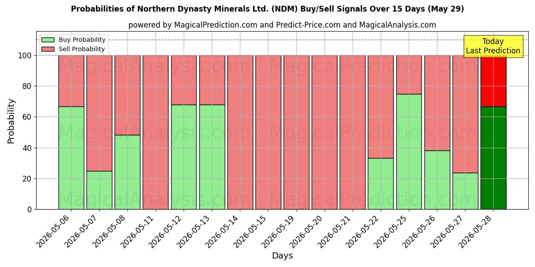Select the tall green buy bar for 2026-05-25
This screenshot has height=267, width=535.
[409, 152]
